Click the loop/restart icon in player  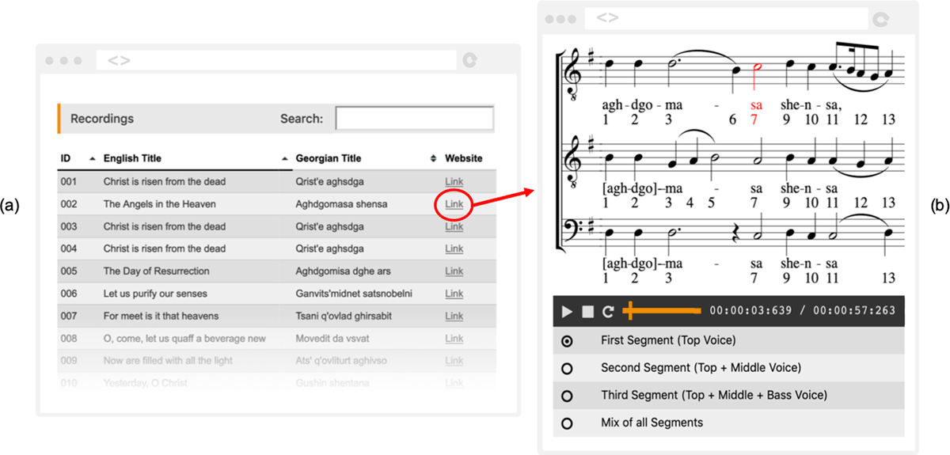coord(608,311)
